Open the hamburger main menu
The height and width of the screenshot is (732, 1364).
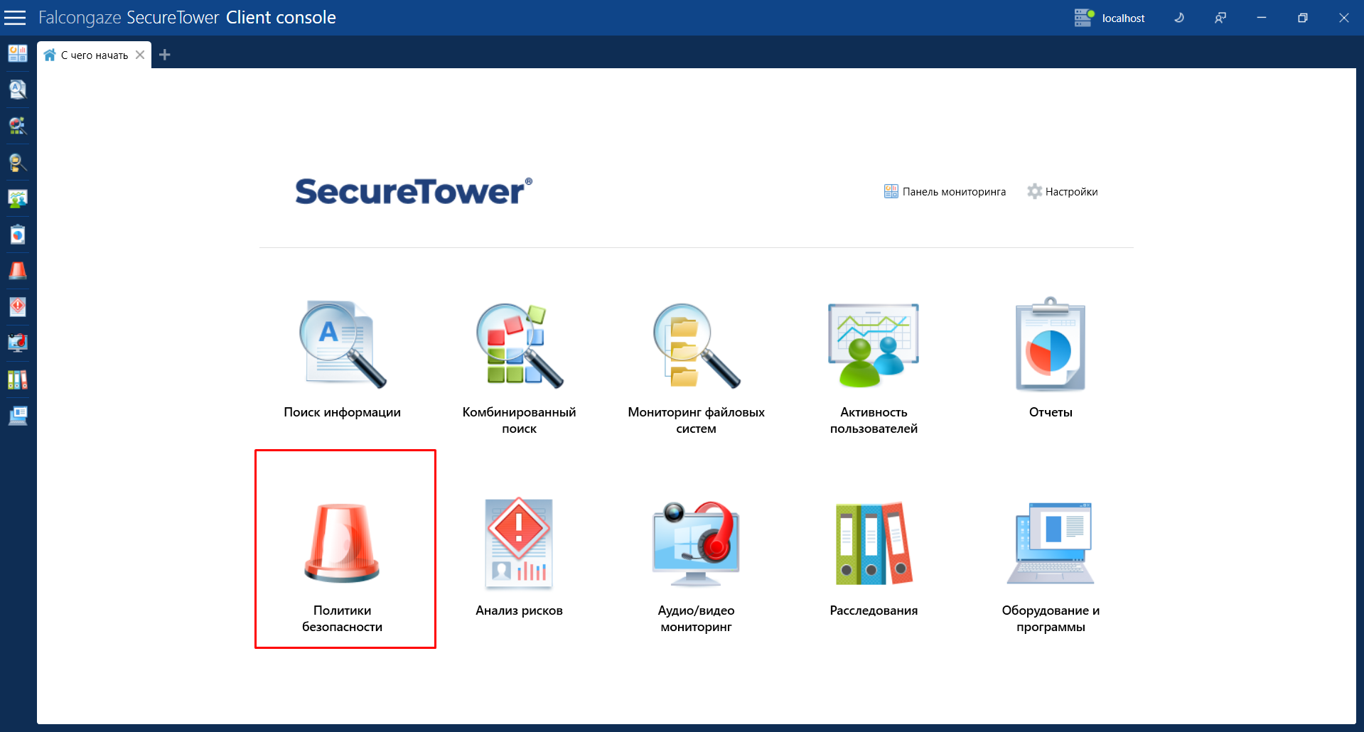tap(15, 18)
